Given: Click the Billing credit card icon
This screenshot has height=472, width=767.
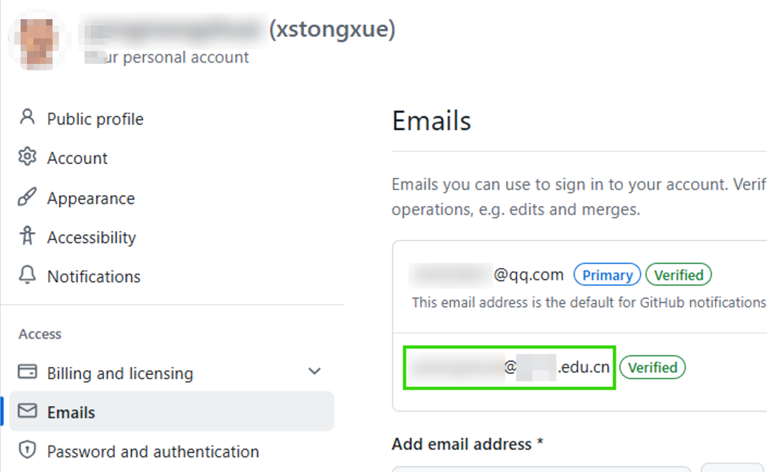Looking at the screenshot, I should coord(27,372).
